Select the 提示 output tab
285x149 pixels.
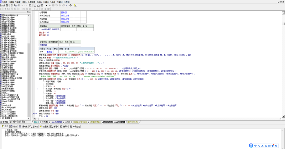(x=5, y=127)
